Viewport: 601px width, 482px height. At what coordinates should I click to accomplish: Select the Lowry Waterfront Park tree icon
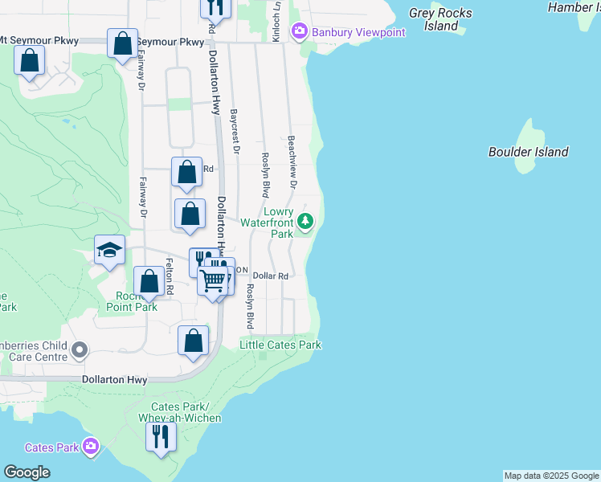coord(305,220)
